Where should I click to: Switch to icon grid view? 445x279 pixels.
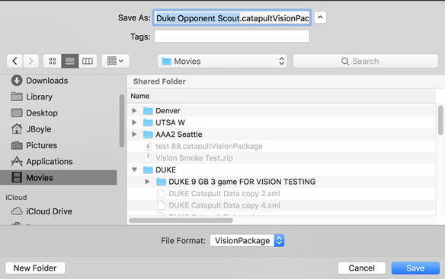click(x=53, y=61)
